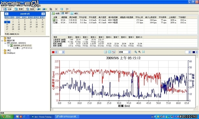Select day 15 in the September calendar
The width and height of the screenshot is (199, 119).
coord(19,24)
